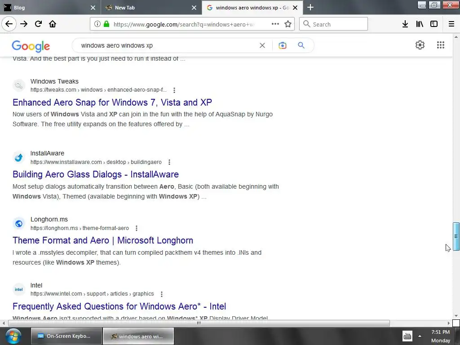This screenshot has height=345, width=460.
Task: Open options for Intel result
Action: pyautogui.click(x=162, y=294)
